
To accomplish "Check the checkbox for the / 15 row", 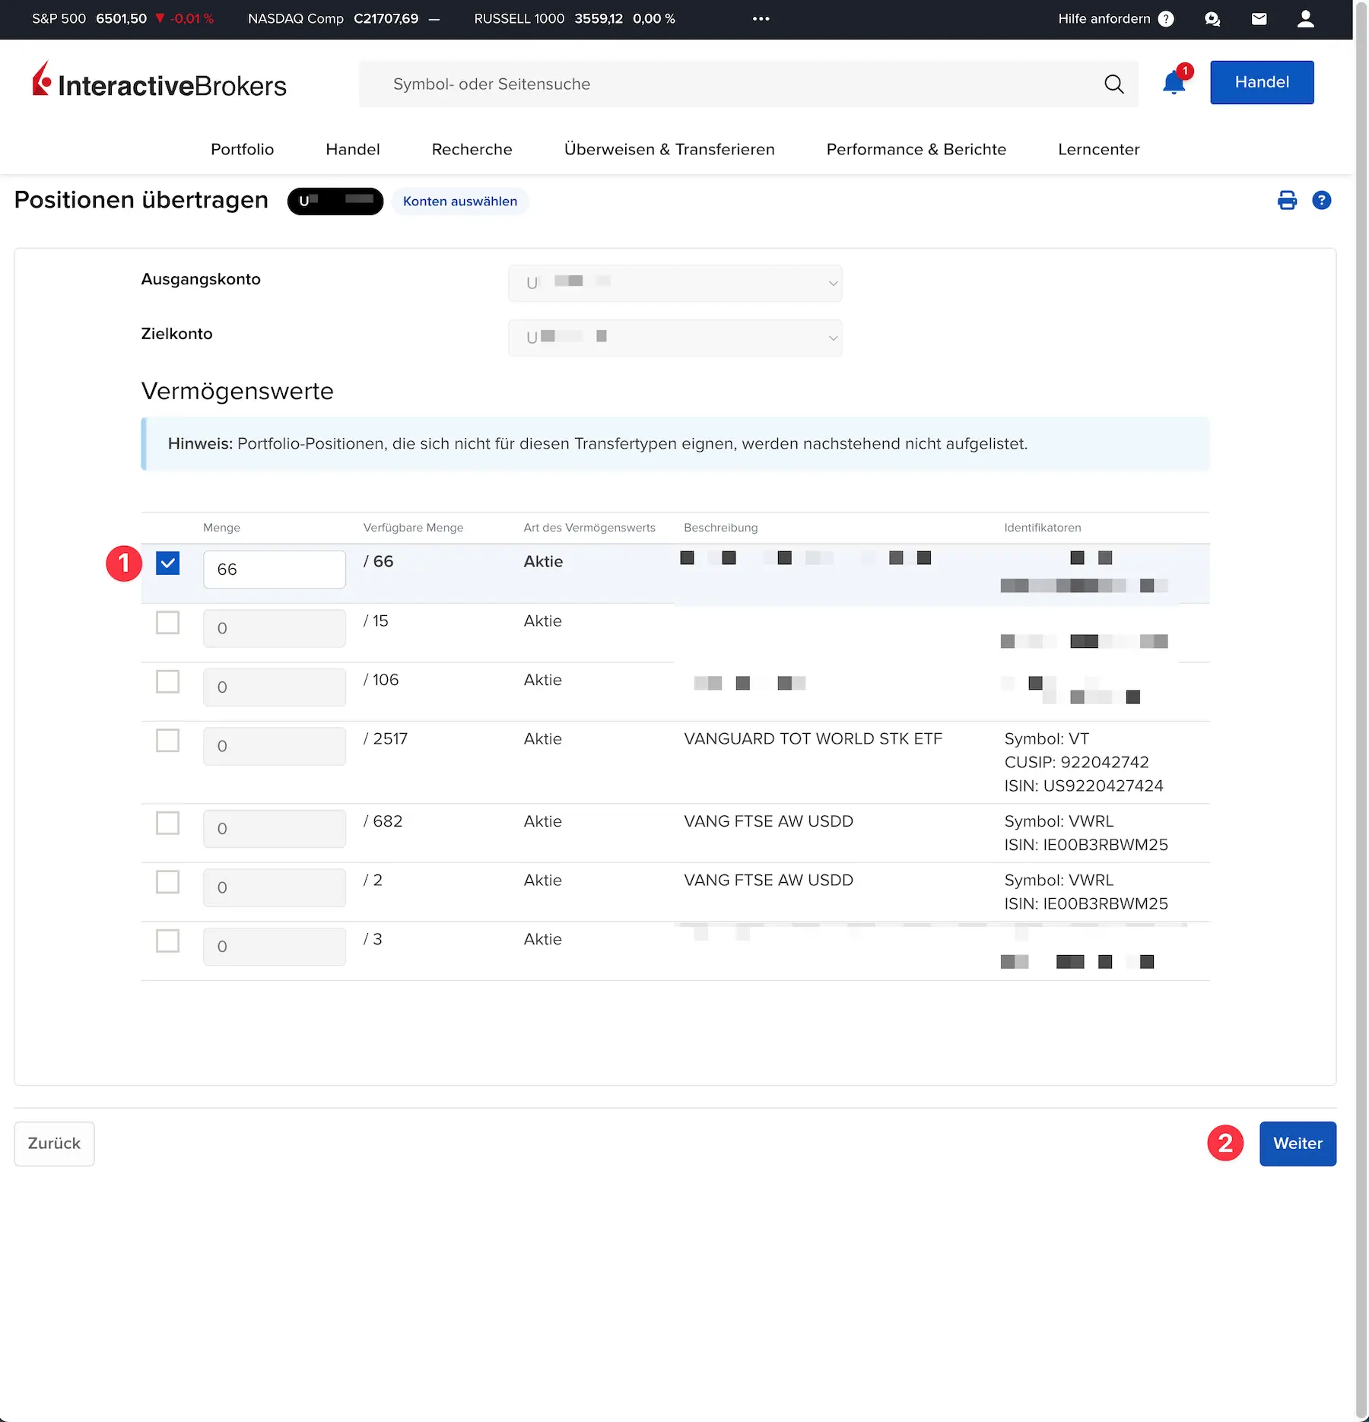I will click(167, 623).
